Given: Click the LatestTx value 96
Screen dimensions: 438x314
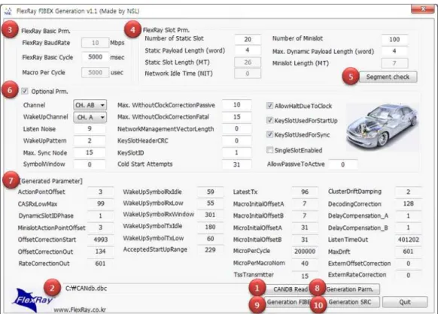Looking at the screenshot, I should tap(305, 192).
